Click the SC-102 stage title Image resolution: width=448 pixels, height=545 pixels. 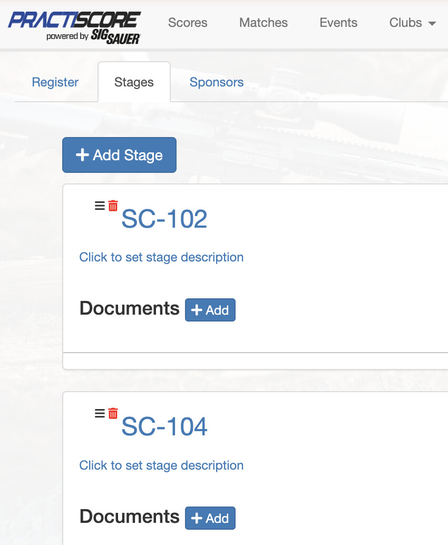tap(164, 219)
